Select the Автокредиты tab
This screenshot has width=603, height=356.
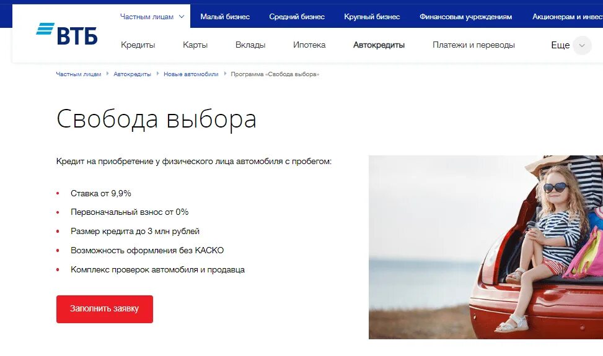click(379, 45)
